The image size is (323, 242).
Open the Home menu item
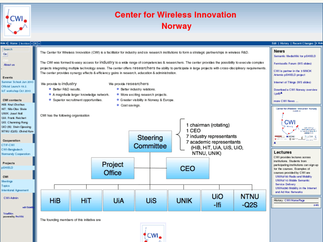coord(14,43)
